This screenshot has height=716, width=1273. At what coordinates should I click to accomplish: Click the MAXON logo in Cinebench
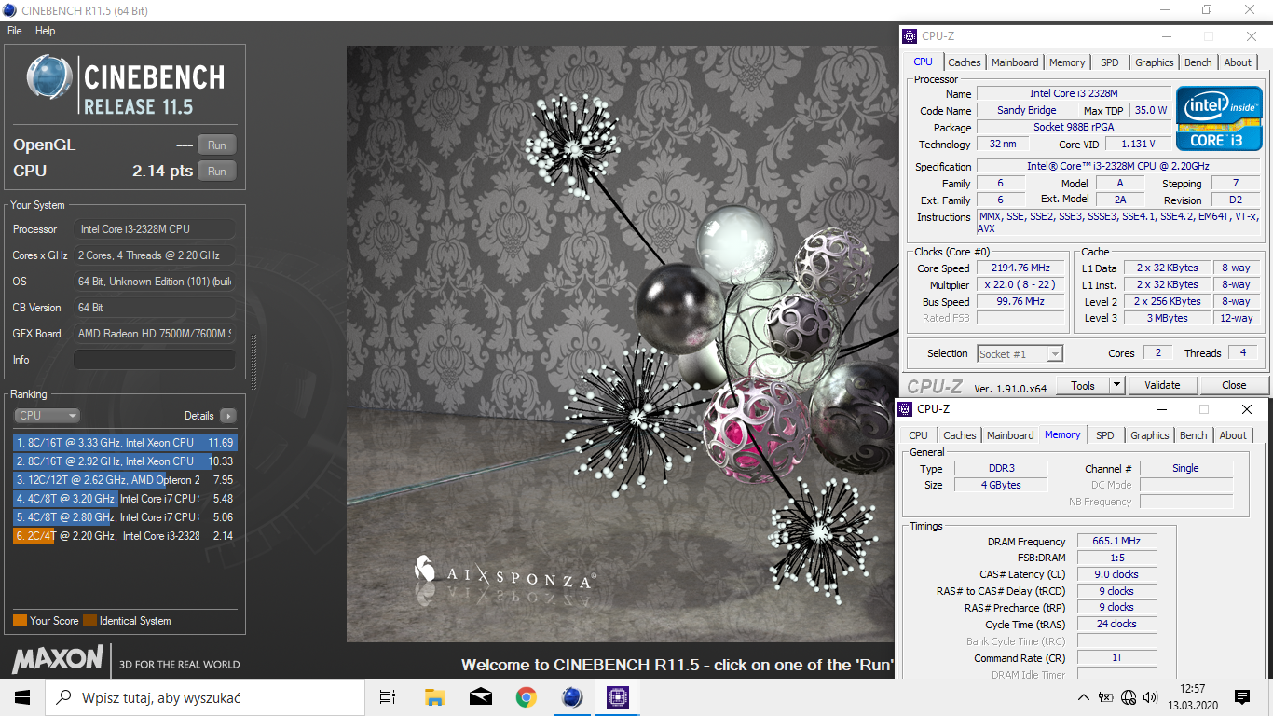(58, 659)
